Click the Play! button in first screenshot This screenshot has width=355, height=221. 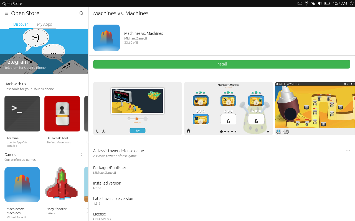(x=138, y=131)
